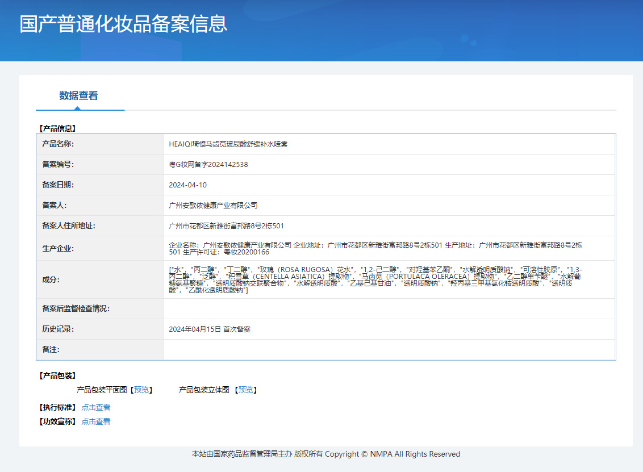Click the filing number 粤G妆网备字2024142538
The width and height of the screenshot is (643, 472).
(x=208, y=165)
